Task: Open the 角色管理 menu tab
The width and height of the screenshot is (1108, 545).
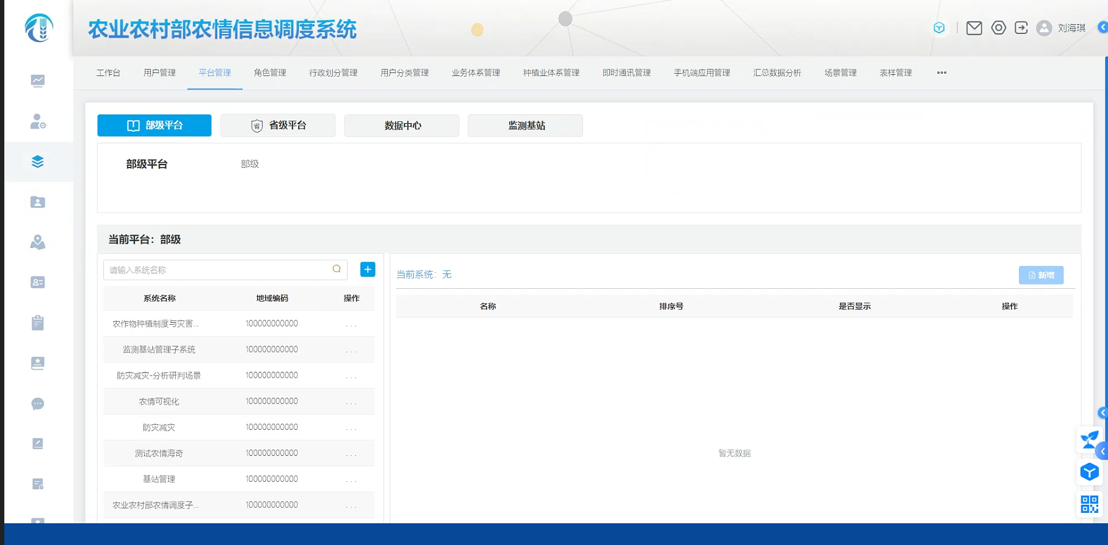Action: point(270,73)
